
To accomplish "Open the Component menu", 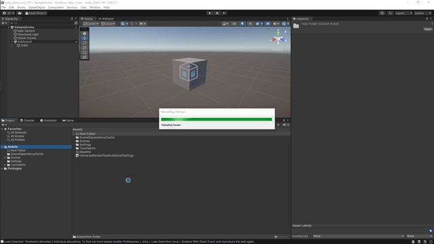I will pyautogui.click(x=56, y=7).
